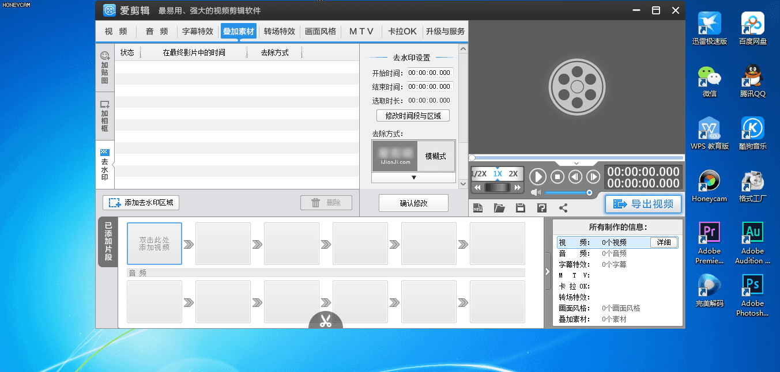This screenshot has width=780, height=372.
Task: Expand the 去除方式 dropdown arrow
Action: pos(413,178)
